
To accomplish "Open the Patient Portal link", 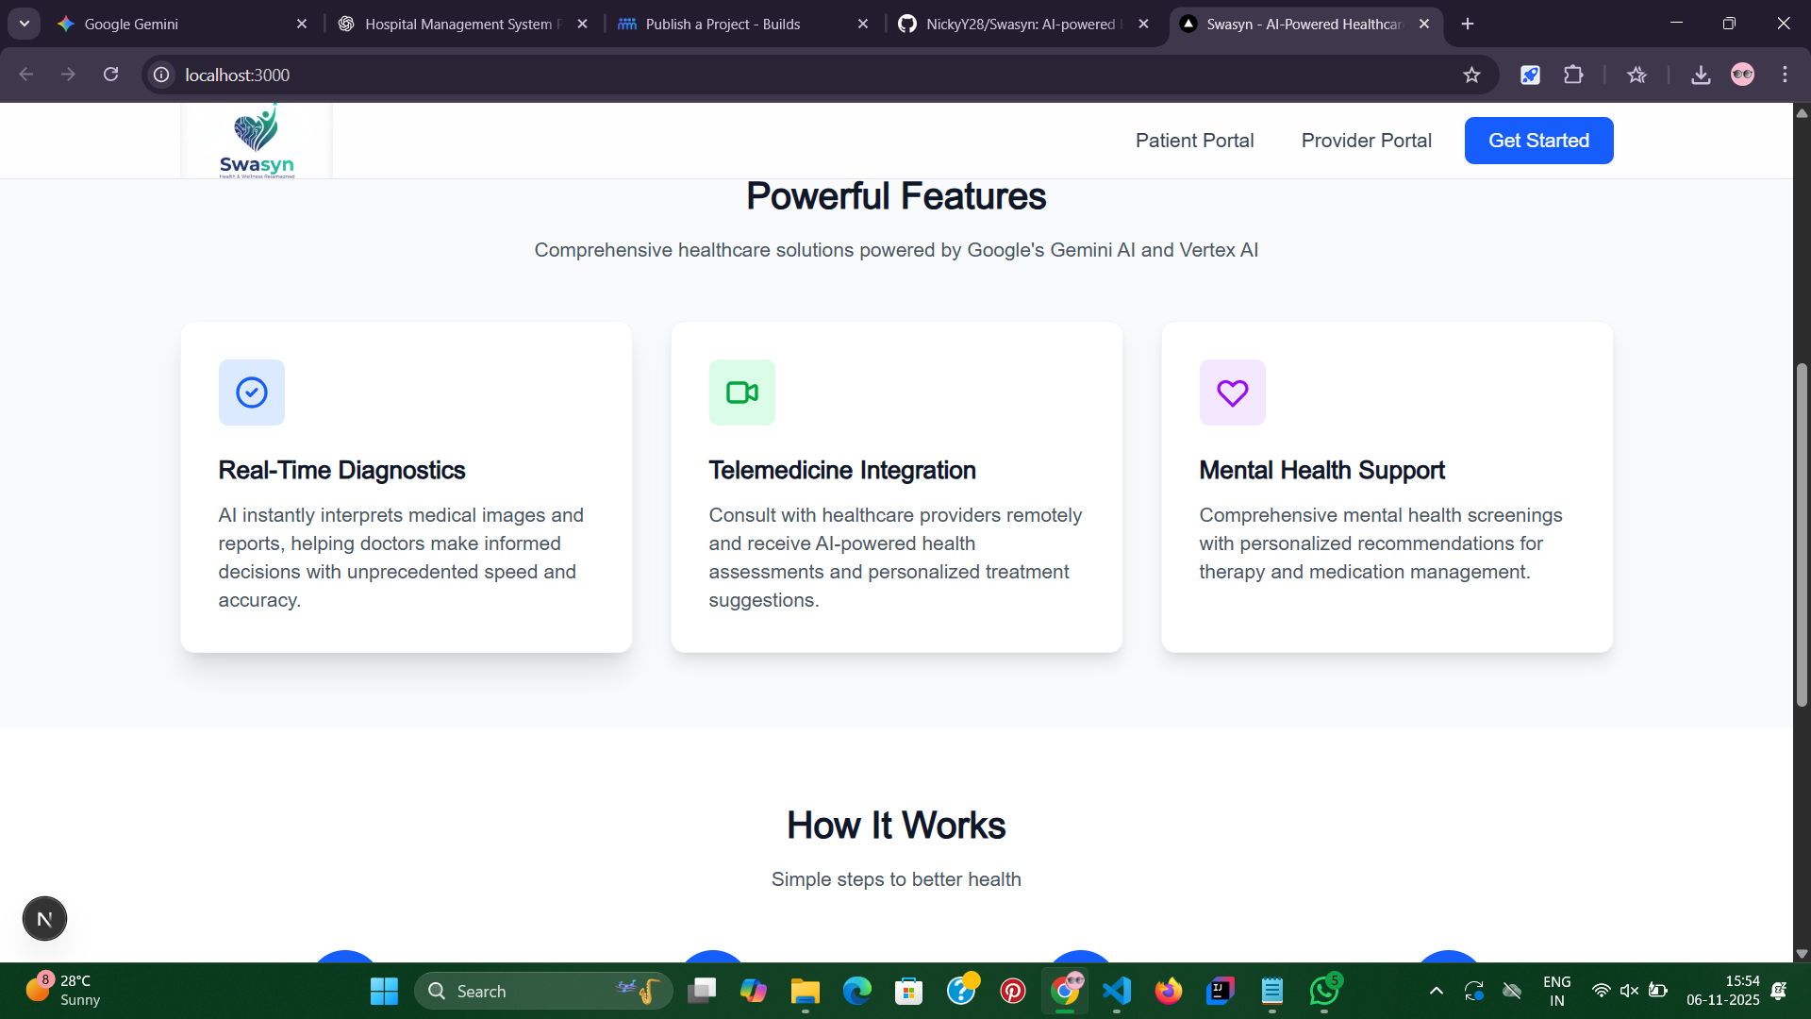I will click(1194, 141).
